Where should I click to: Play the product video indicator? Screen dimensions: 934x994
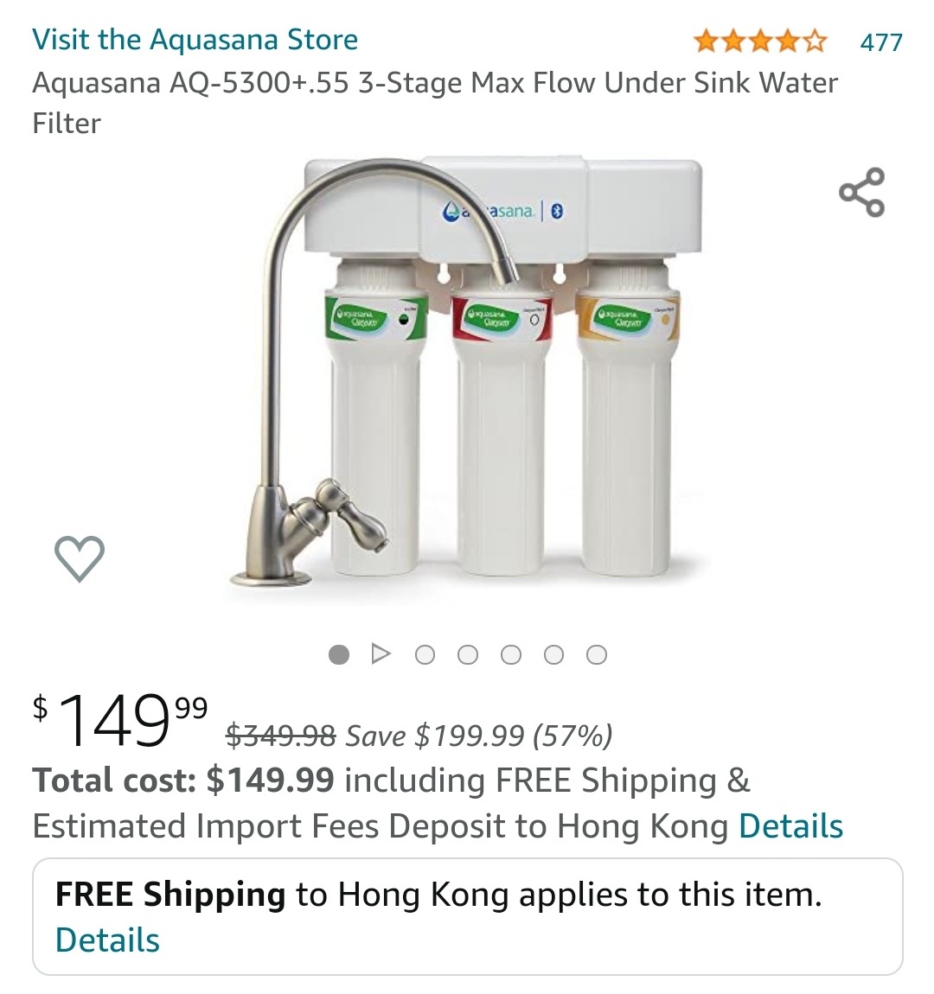click(381, 653)
